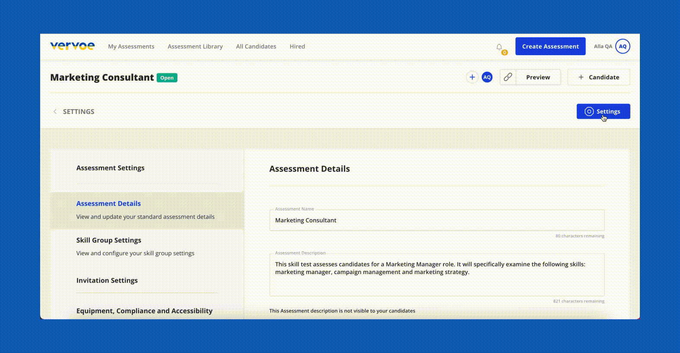This screenshot has width=680, height=353.
Task: Add a collaborator with the plus icon
Action: click(472, 77)
